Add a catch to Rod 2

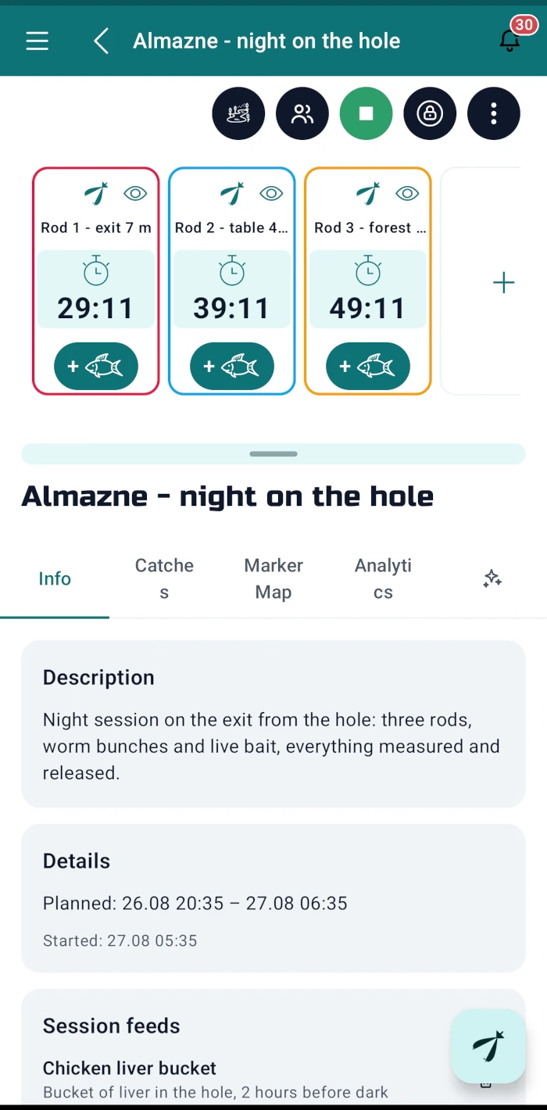(x=232, y=366)
